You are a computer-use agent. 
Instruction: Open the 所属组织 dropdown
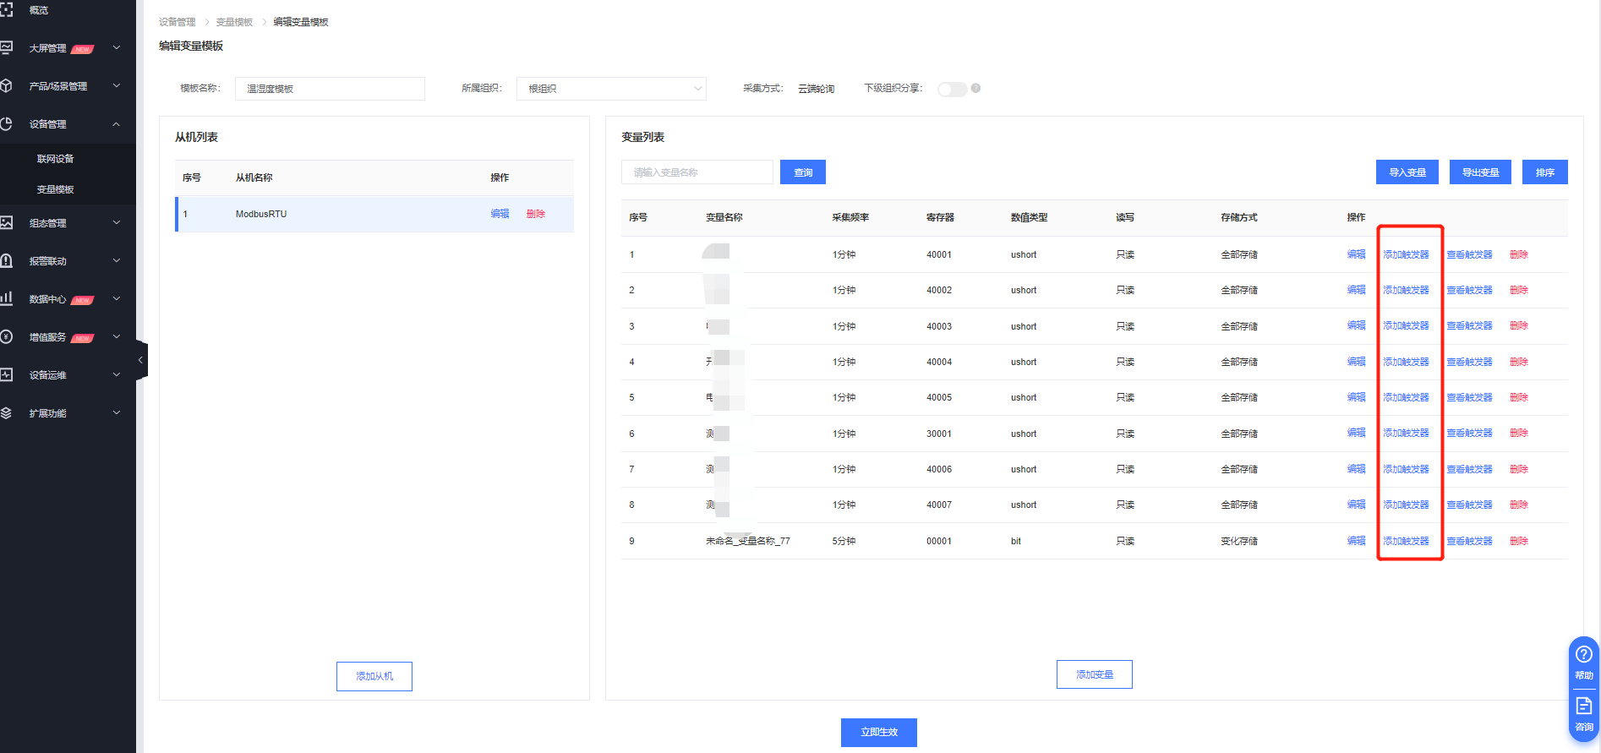[x=611, y=89]
